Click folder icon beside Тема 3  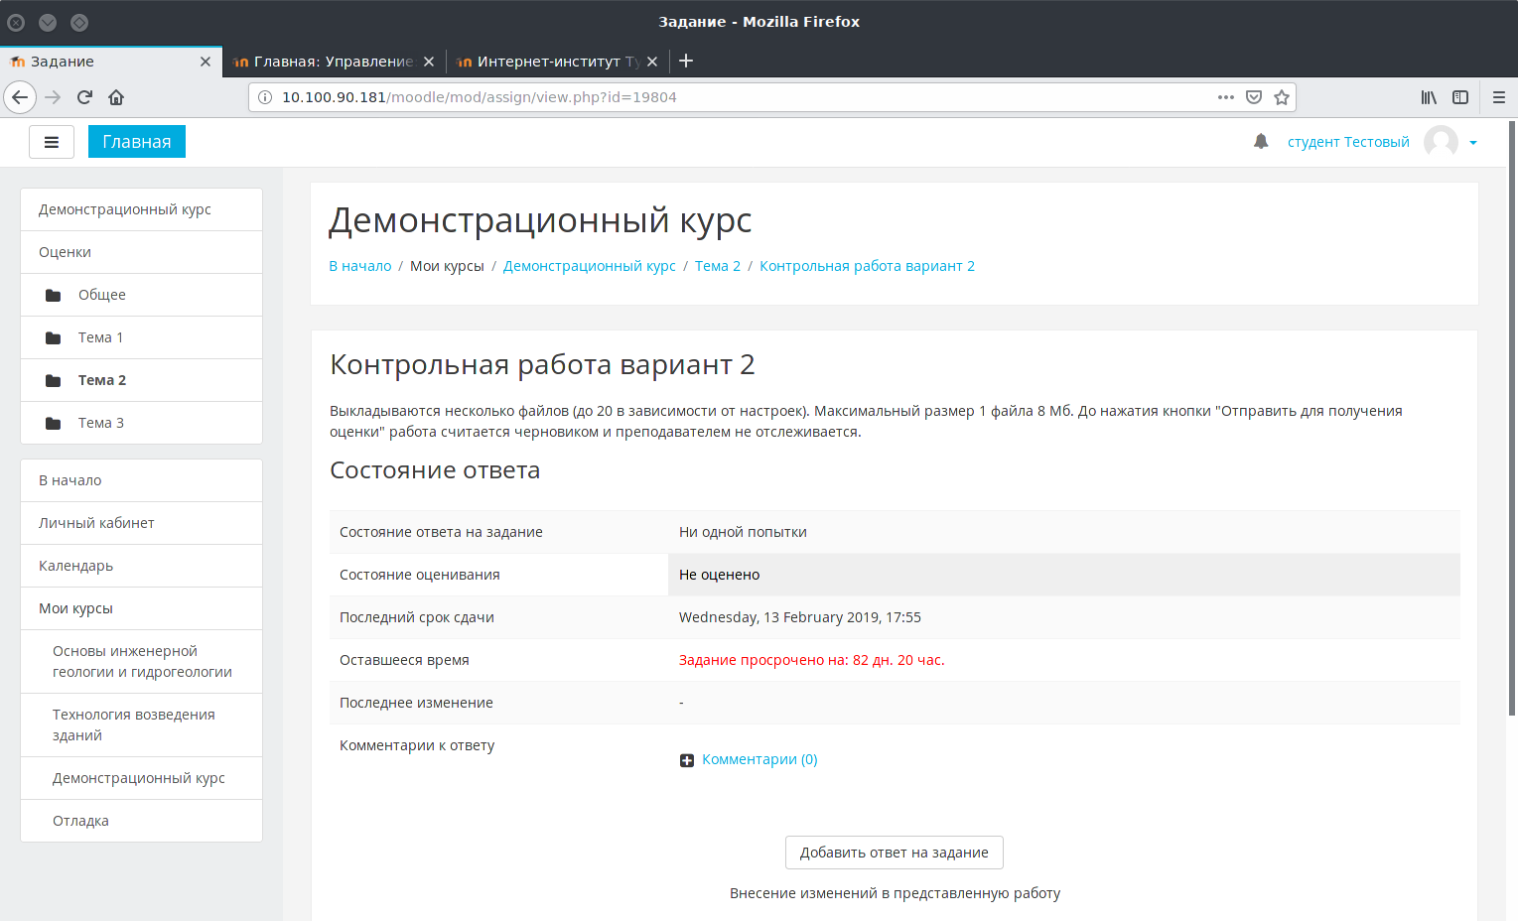54,423
